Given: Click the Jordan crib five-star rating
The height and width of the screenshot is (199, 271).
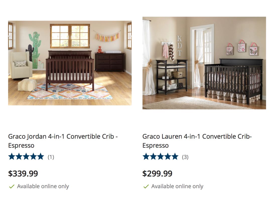Looking at the screenshot, I should [26, 157].
